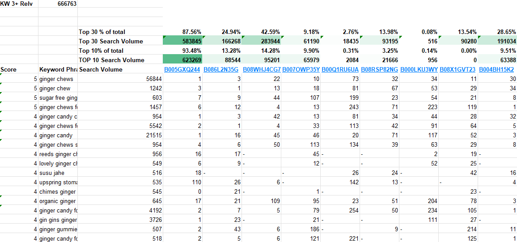Select the Score column header
This screenshot has height=242, width=517.
coord(19,70)
